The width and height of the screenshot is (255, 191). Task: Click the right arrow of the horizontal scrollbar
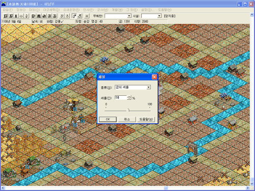click(x=248, y=188)
